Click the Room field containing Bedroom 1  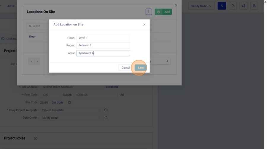[x=103, y=45]
